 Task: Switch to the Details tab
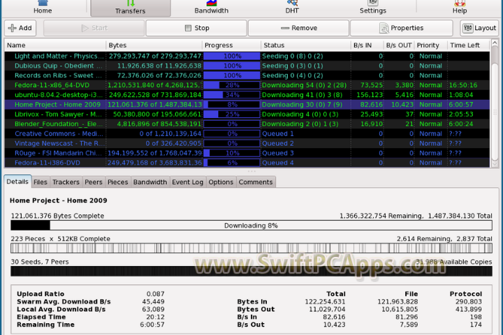tap(17, 181)
